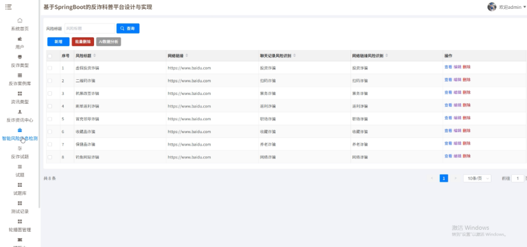
Task: Click the page jump number input
Action: [517, 179]
